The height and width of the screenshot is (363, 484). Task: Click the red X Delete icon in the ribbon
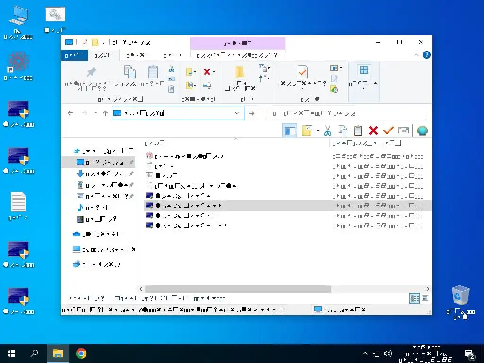click(x=207, y=72)
